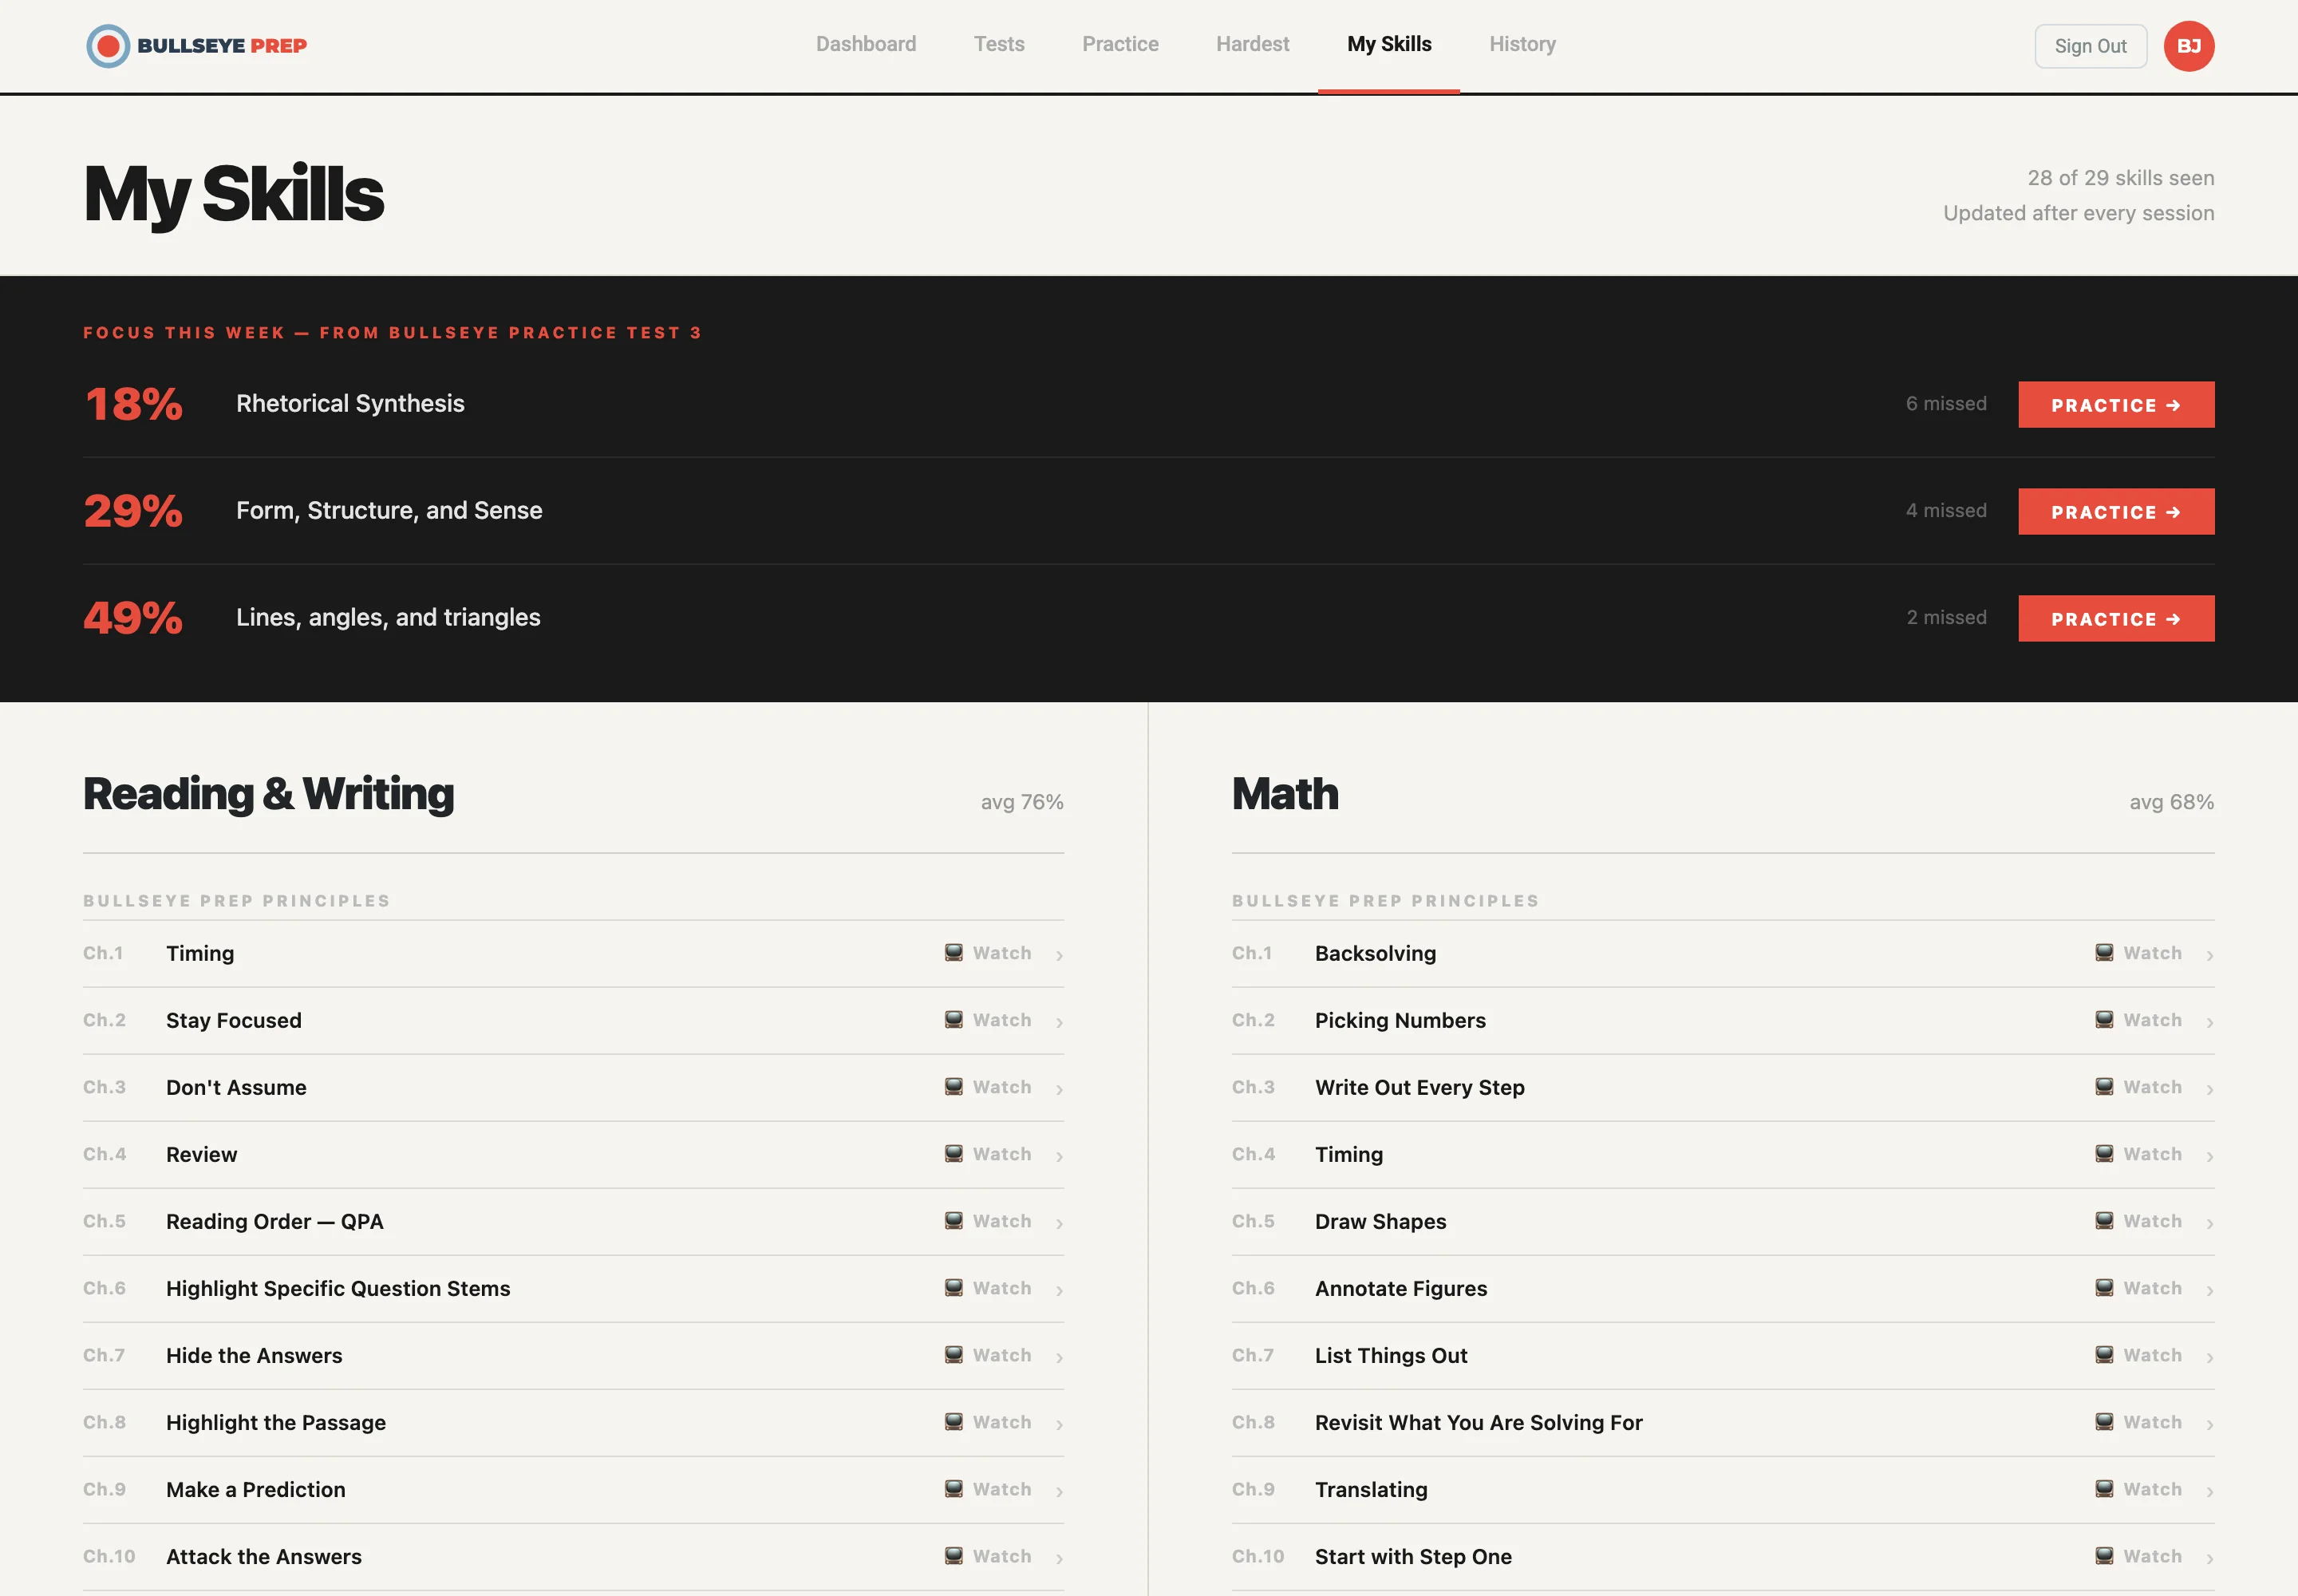Viewport: 2298px width, 1596px height.
Task: Click the video icon for List Things Out
Action: pyautogui.click(x=2104, y=1355)
